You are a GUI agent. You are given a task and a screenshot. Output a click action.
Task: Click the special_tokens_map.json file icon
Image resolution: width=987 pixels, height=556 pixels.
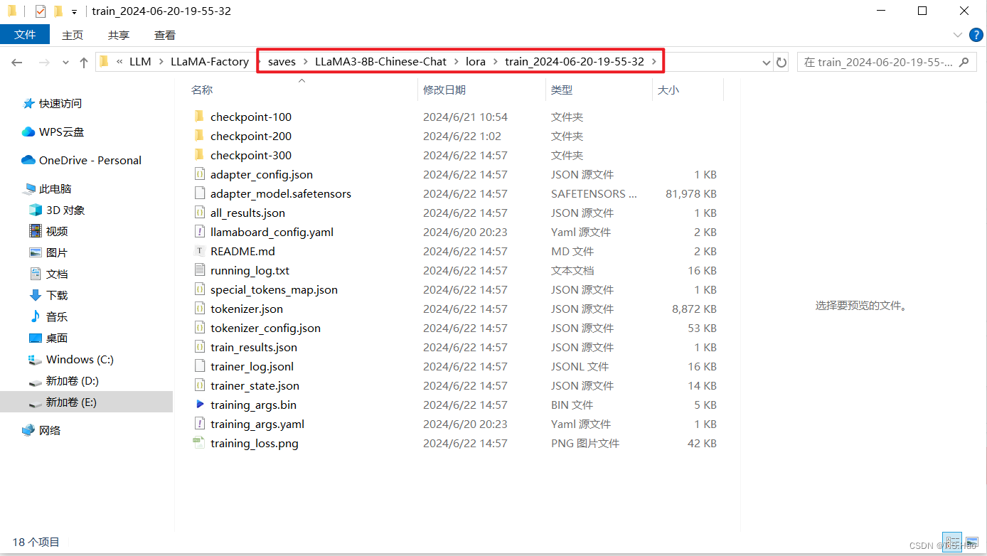(199, 289)
